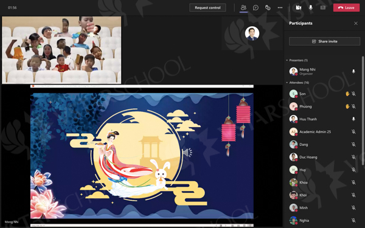Click speaker audio icon on shared slide

coord(187,153)
